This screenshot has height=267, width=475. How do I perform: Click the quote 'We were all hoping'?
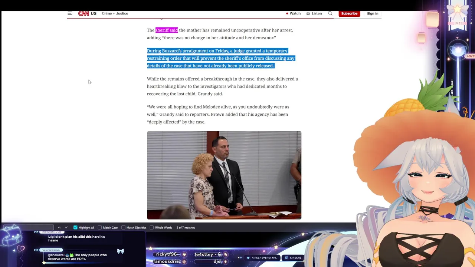[x=218, y=114]
